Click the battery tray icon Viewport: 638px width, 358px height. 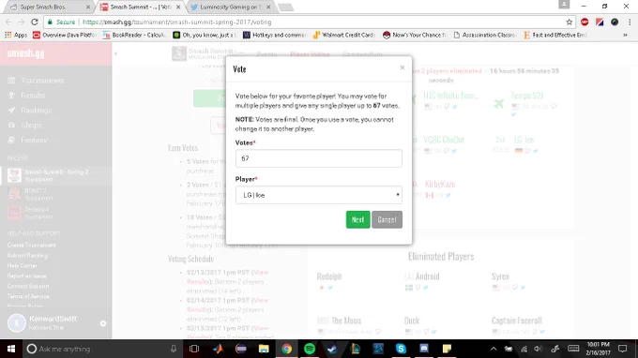tap(509, 349)
